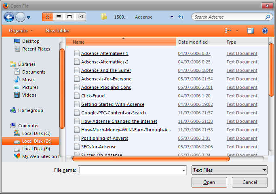Select file Adsense-Alternatives-1

[105, 53]
